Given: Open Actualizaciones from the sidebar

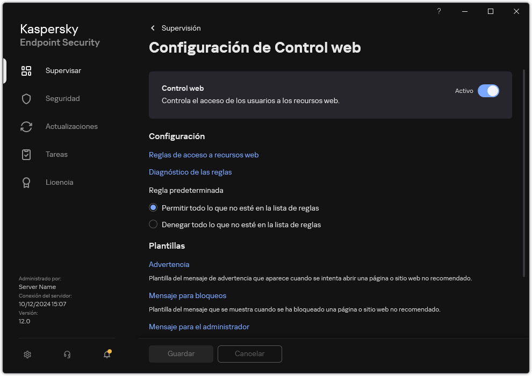Looking at the screenshot, I should [71, 126].
